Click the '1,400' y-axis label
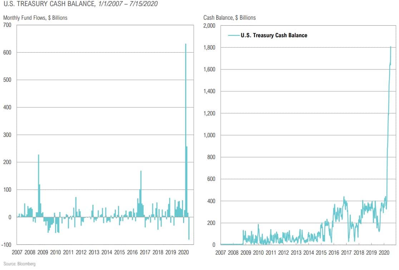 210,91
